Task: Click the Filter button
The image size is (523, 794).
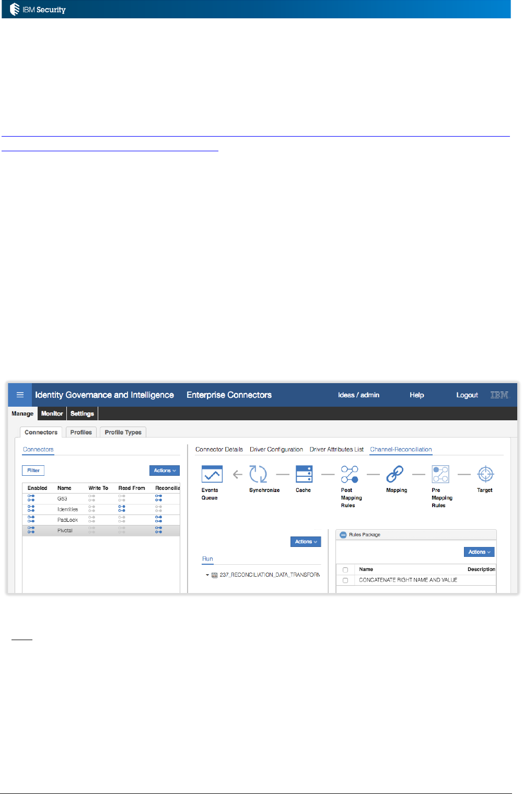Action: pos(33,471)
